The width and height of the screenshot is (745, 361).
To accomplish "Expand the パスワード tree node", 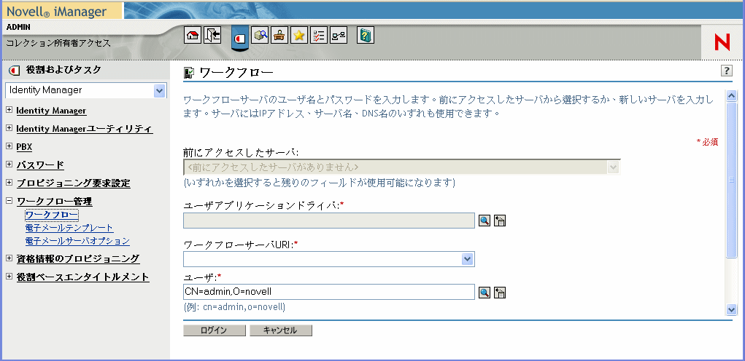I will click(x=9, y=165).
